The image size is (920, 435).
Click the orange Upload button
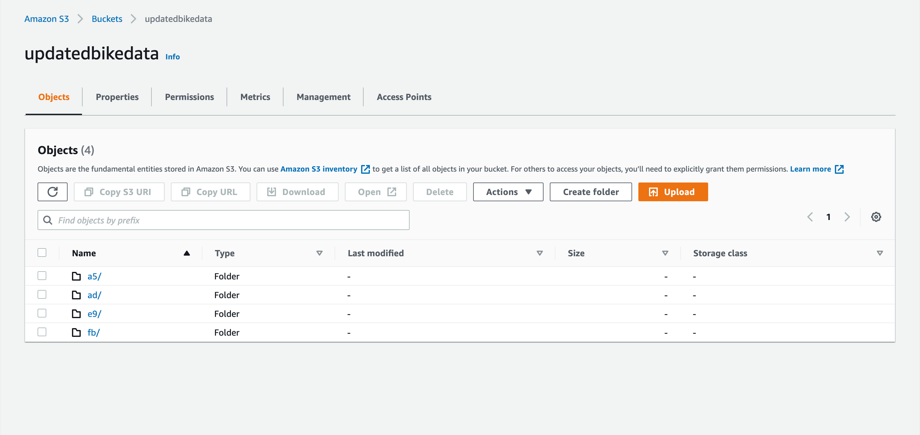672,192
